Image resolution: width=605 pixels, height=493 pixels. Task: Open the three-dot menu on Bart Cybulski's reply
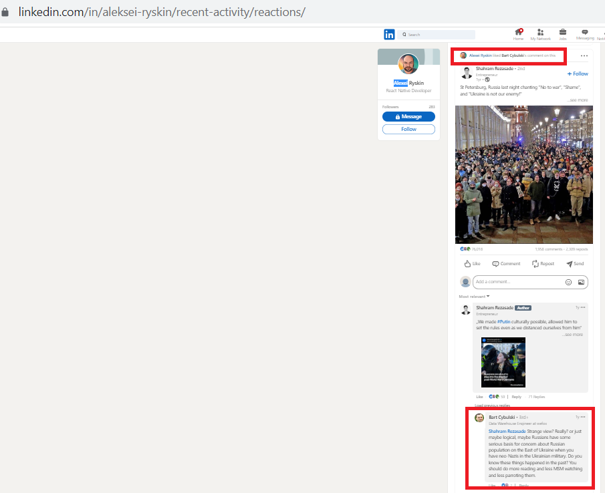[583, 417]
